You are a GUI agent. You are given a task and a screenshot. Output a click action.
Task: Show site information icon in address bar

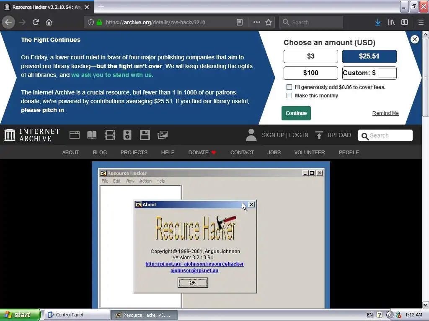click(x=91, y=22)
